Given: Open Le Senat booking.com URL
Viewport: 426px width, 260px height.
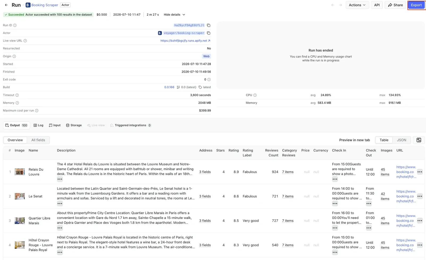Looking at the screenshot, I should pos(406,196).
